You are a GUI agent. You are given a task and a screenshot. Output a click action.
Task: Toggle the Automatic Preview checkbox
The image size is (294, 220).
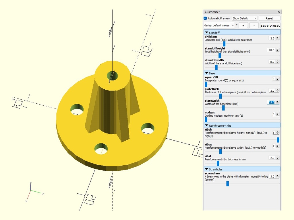205,18
